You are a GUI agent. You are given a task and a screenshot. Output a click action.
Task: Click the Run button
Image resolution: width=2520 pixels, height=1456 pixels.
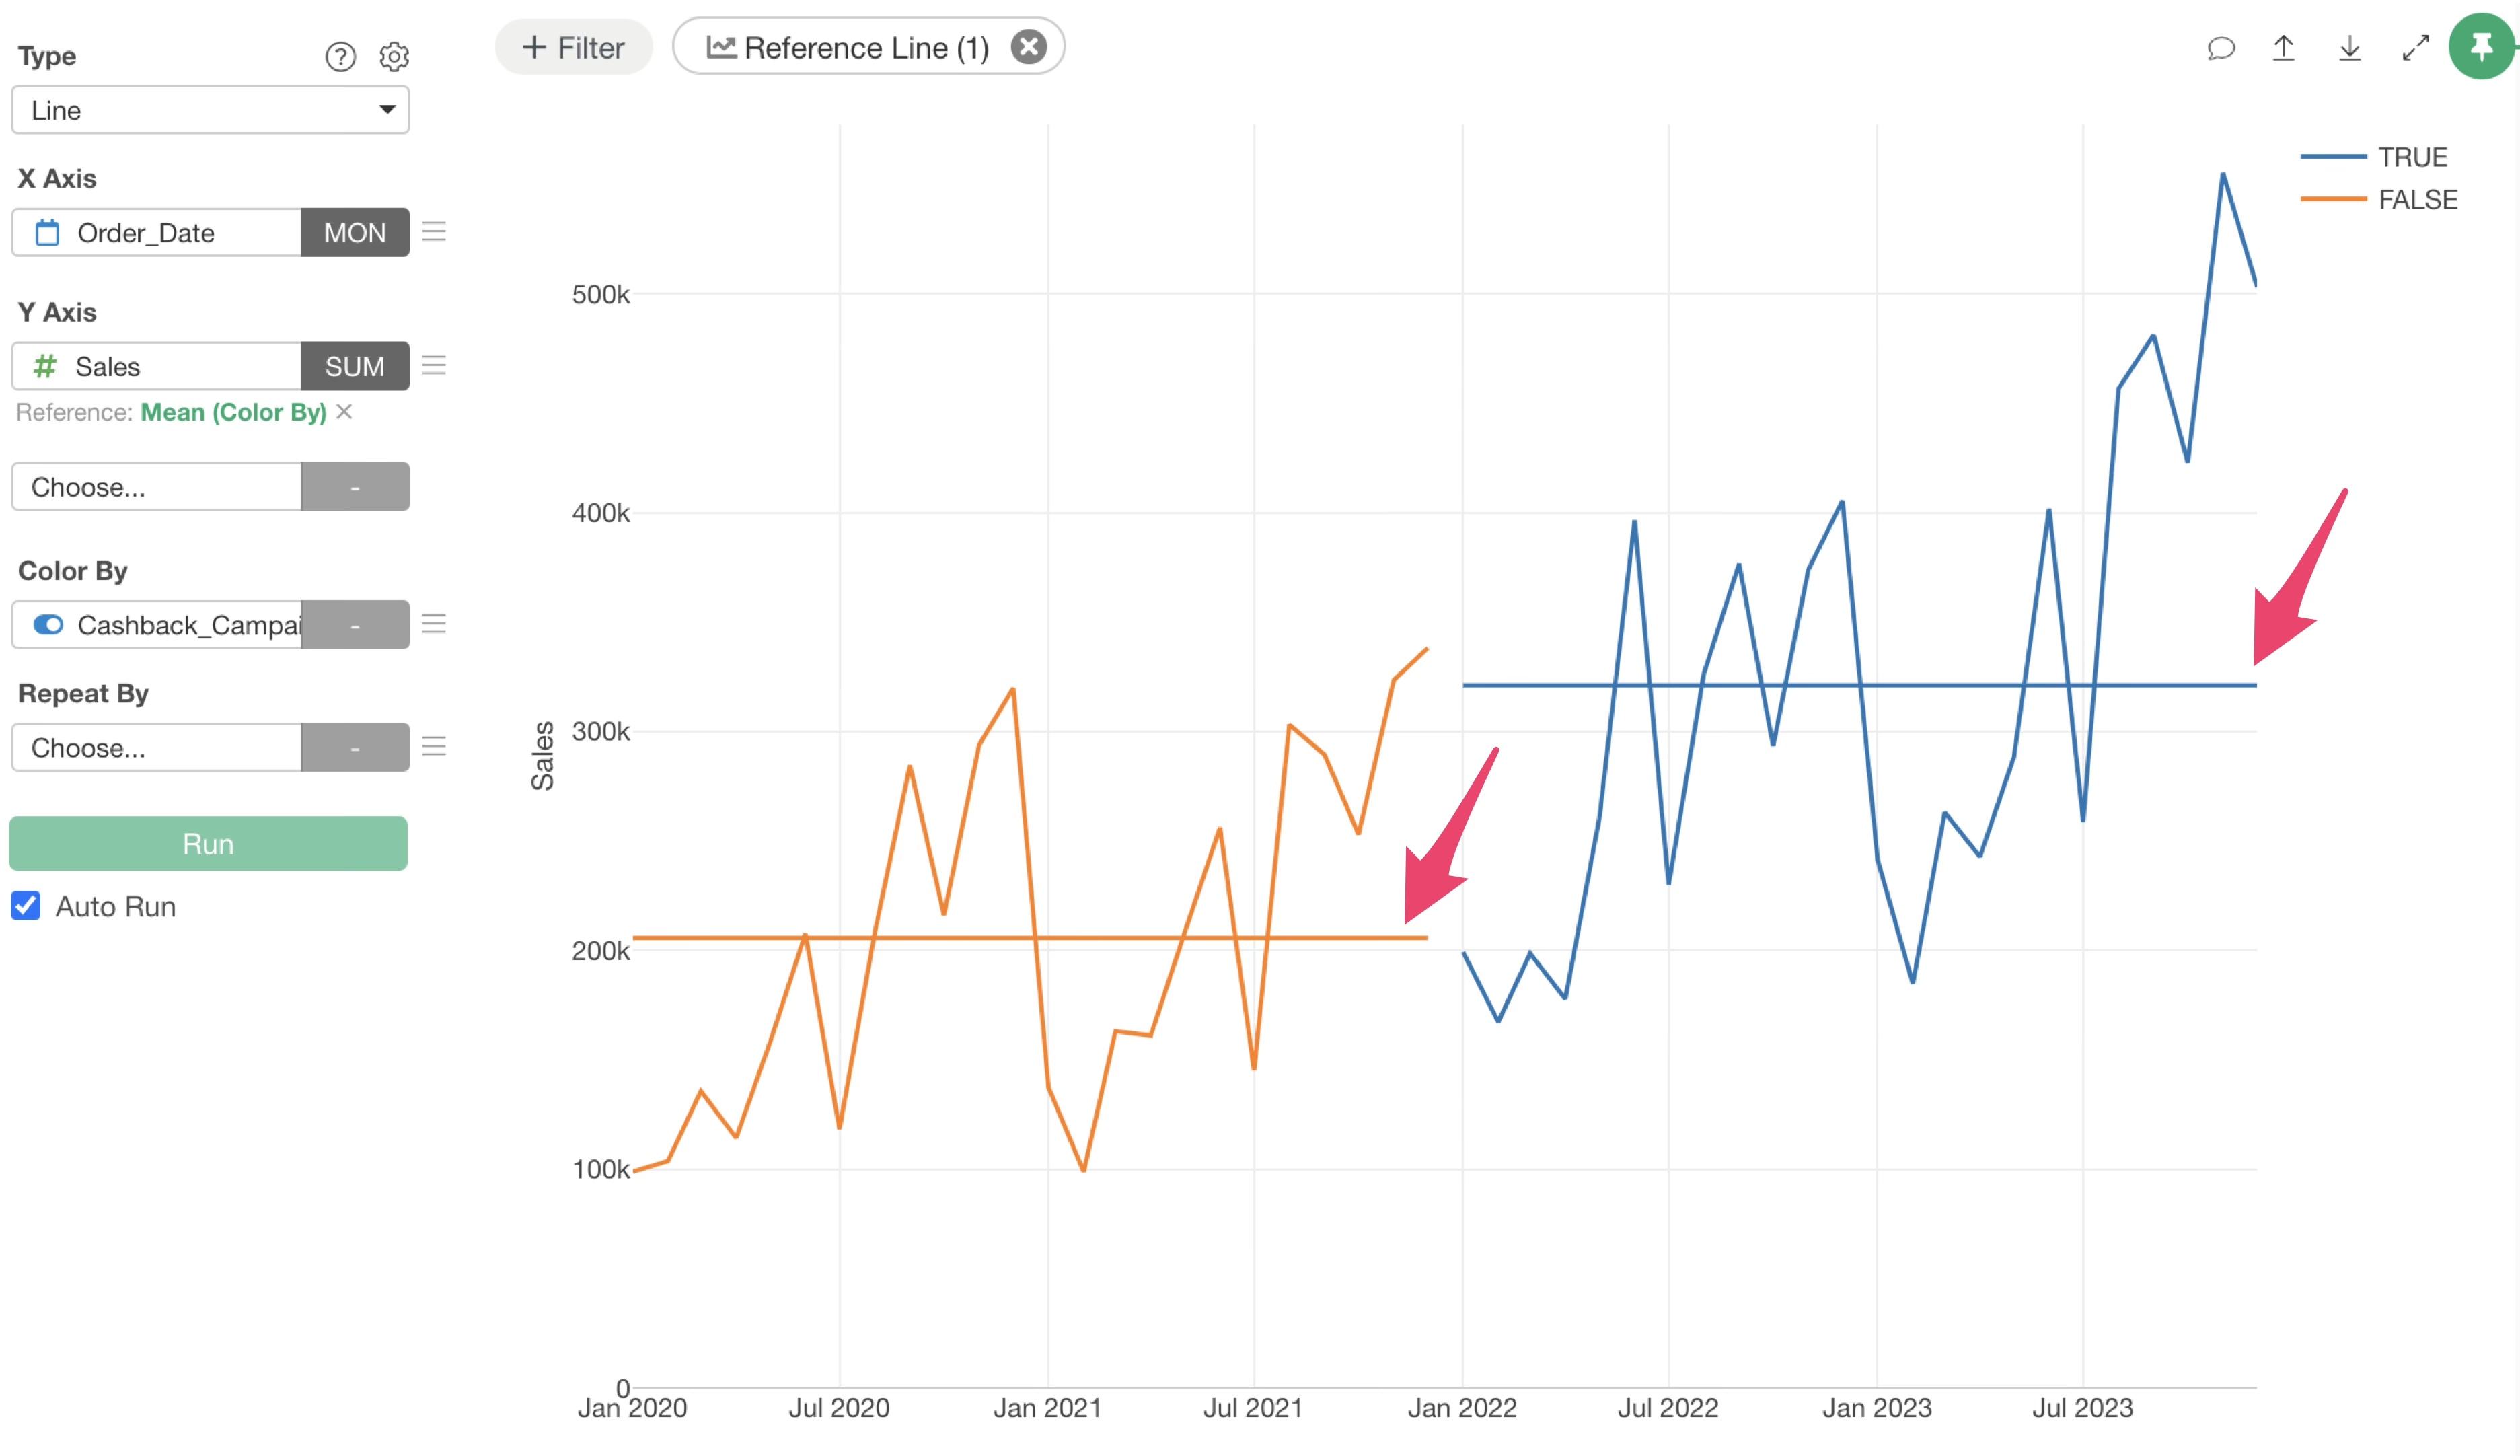208,844
